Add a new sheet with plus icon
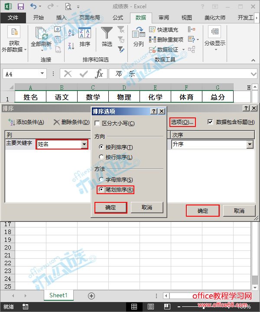The height and width of the screenshot is (312, 260). [x=91, y=296]
